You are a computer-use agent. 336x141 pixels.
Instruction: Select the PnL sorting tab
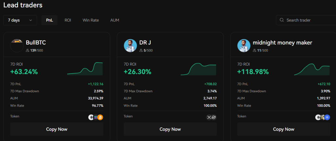coord(50,20)
